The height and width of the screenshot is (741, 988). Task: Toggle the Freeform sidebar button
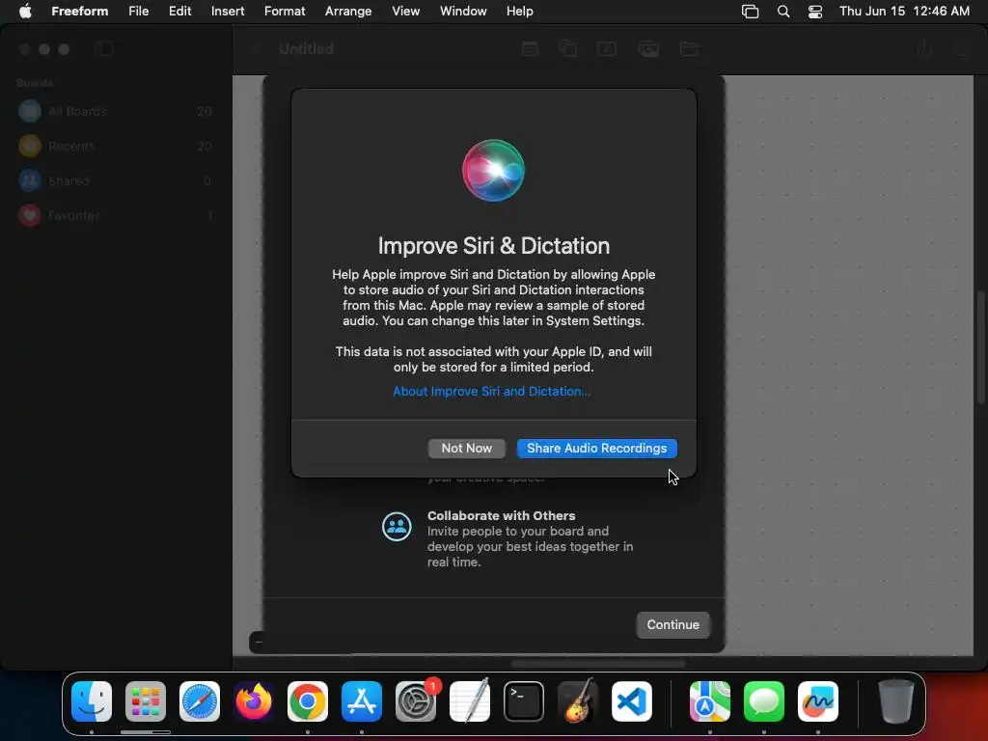[x=104, y=49]
